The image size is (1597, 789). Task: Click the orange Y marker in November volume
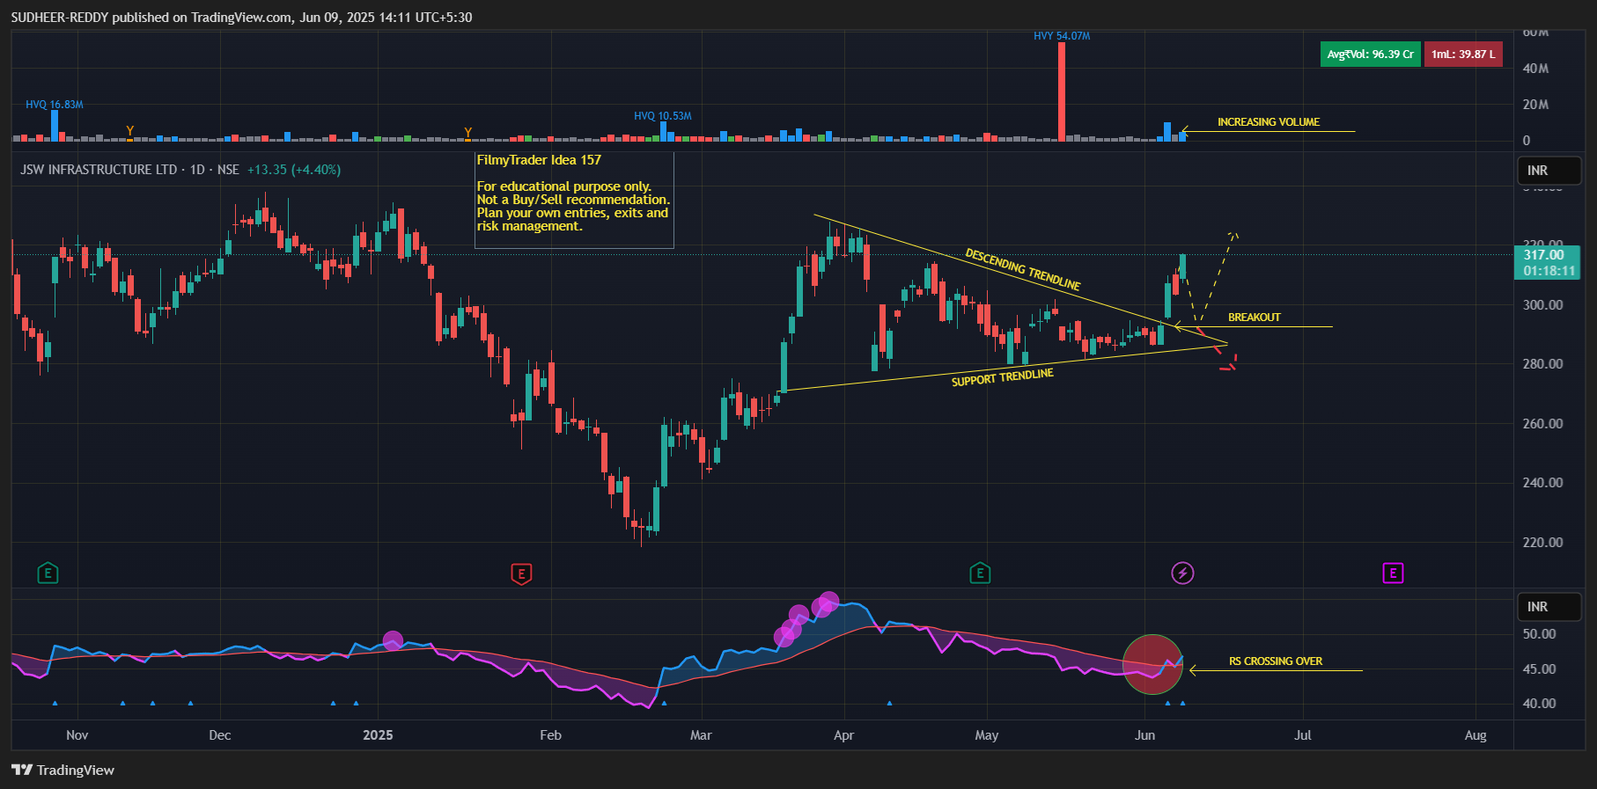(130, 131)
